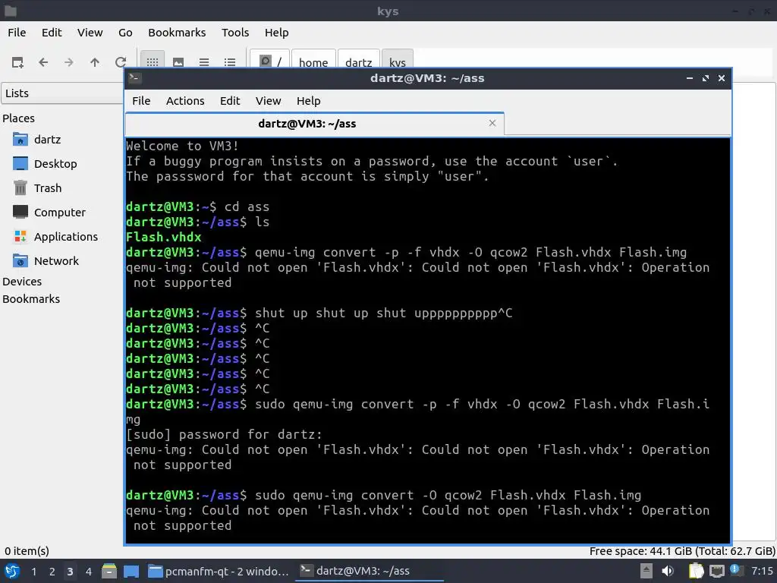This screenshot has height=583, width=777.
Task: Open a new tab in the file manager
Action: click(x=17, y=62)
